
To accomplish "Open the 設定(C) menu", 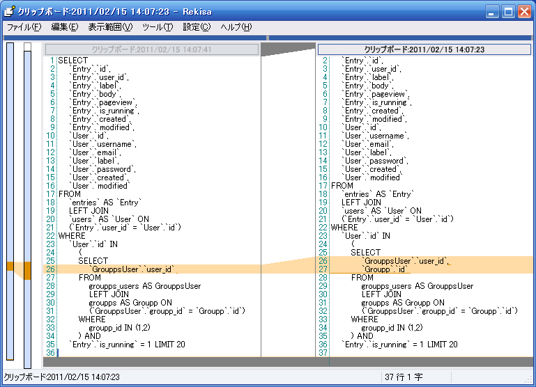I will pos(197,27).
